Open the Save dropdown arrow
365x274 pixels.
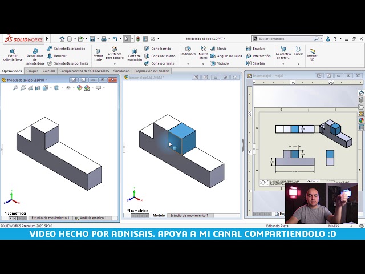coord(98,39)
